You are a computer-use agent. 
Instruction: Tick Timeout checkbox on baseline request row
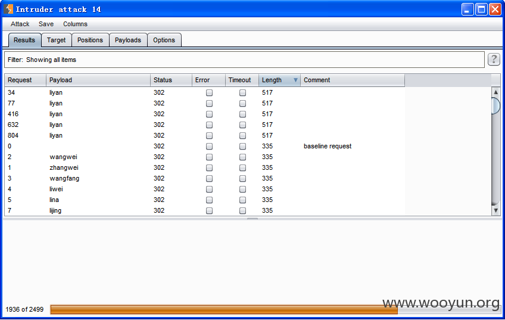pos(242,147)
